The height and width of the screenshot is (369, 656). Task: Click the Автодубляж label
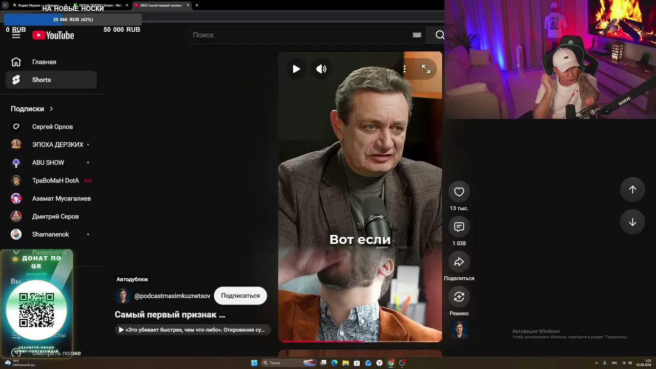[132, 279]
